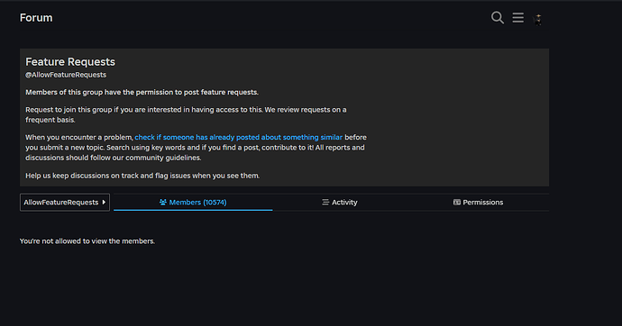
Task: Click the arrow on the AllowFeatureRequests selector
Action: (x=104, y=202)
